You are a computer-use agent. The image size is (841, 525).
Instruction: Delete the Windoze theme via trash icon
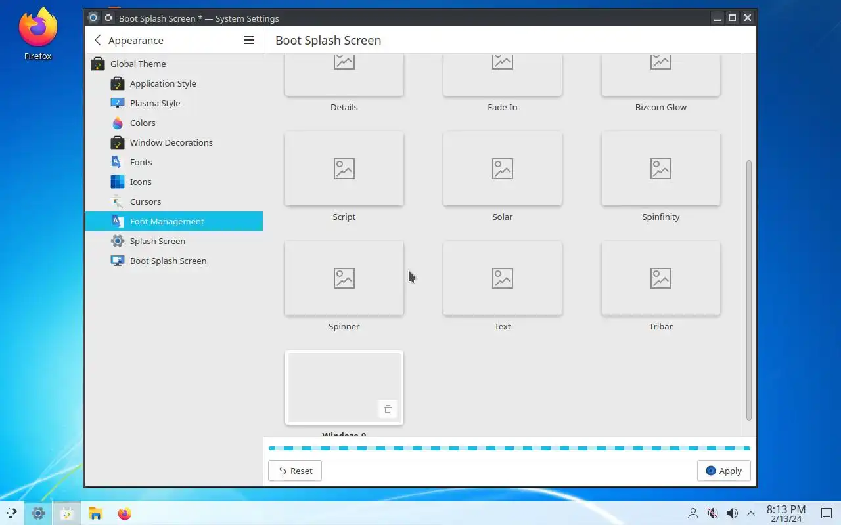(x=388, y=409)
